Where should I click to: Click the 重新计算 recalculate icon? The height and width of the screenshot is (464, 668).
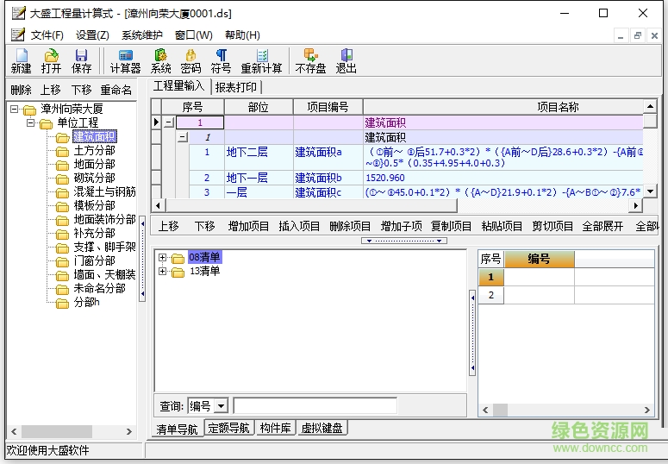click(x=261, y=60)
